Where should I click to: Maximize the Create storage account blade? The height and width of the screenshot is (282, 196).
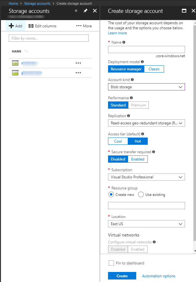coord(184,11)
